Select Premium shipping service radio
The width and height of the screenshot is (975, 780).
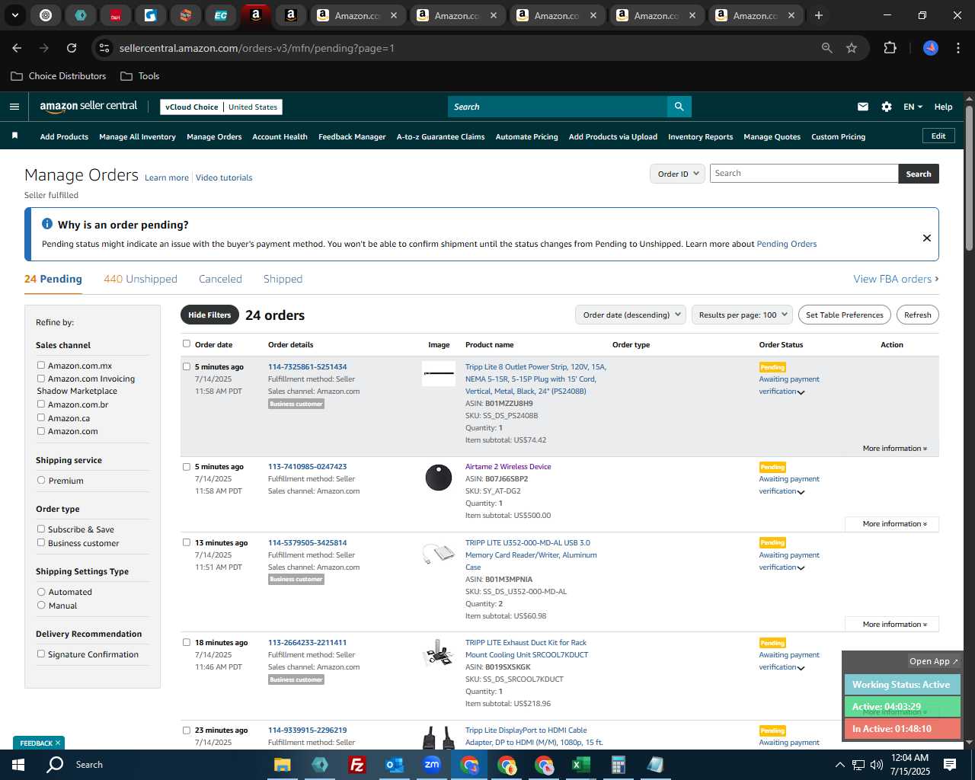(41, 481)
